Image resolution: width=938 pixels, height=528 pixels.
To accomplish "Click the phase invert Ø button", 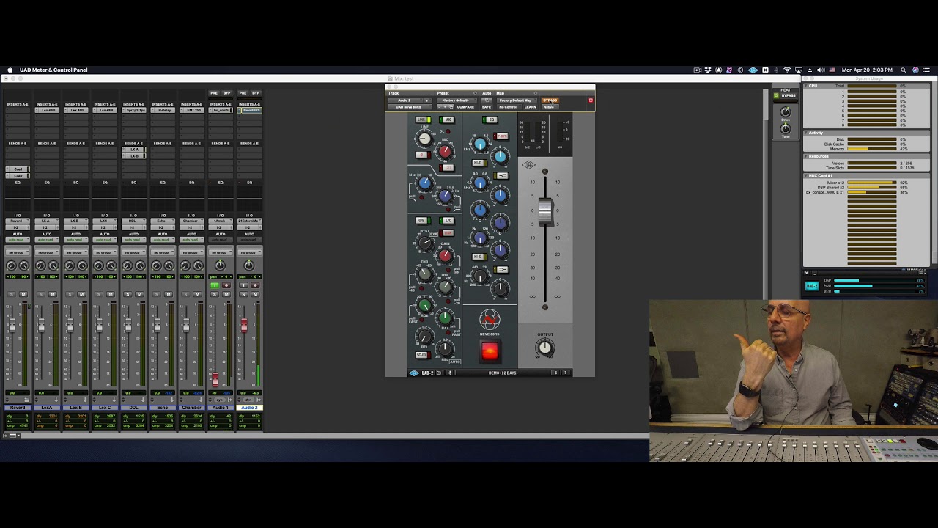I will point(424,155).
